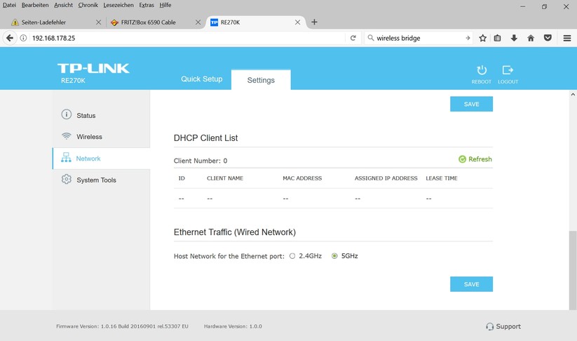Click the page scrollbar thumb
577x341 pixels.
coord(573,271)
